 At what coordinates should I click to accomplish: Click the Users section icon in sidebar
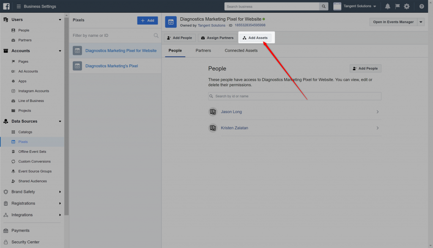coord(6,19)
